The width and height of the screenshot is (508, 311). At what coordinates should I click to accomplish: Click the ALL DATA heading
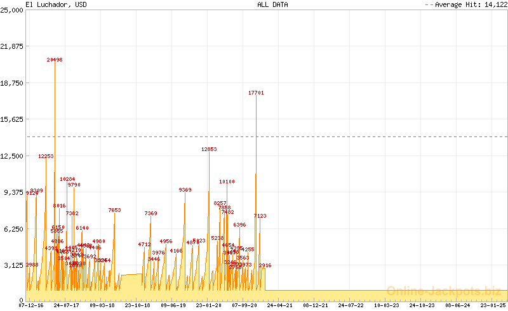pos(272,4)
